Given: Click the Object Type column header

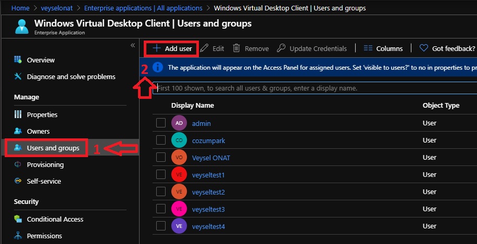Looking at the screenshot, I should coord(441,106).
